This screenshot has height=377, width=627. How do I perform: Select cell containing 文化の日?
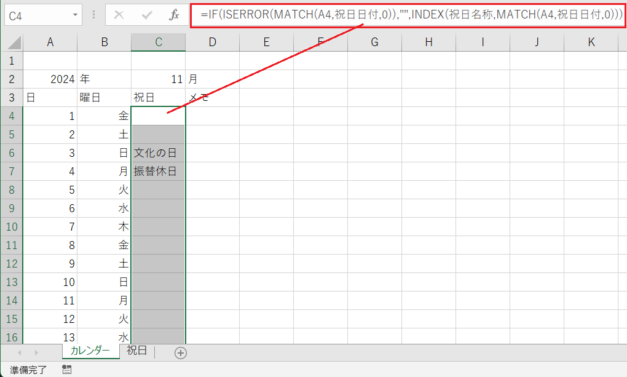[158, 153]
